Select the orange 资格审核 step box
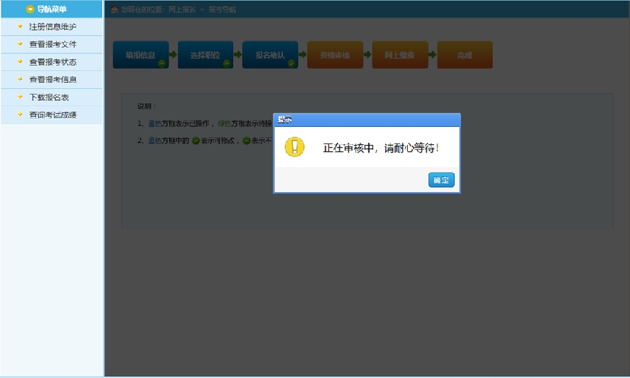This screenshot has width=630, height=378. click(x=335, y=55)
